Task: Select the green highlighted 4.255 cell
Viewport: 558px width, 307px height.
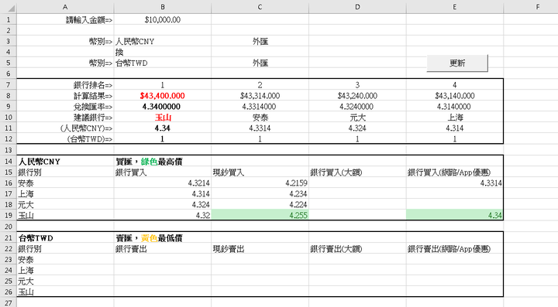Action: pos(260,215)
